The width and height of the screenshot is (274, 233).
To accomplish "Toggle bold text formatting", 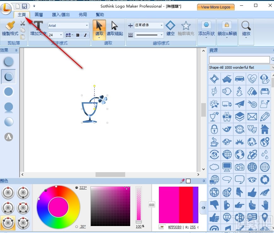I will [77, 35].
